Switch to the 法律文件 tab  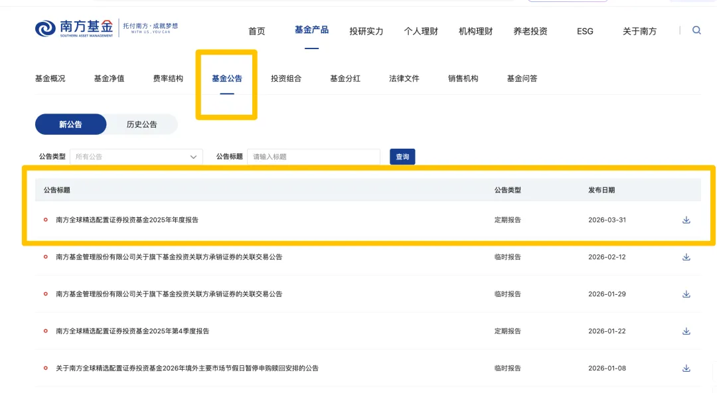(x=404, y=78)
